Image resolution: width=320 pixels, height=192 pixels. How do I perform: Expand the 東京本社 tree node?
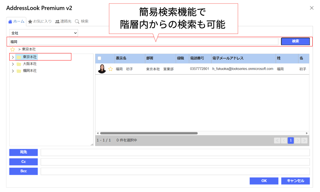click(12, 57)
